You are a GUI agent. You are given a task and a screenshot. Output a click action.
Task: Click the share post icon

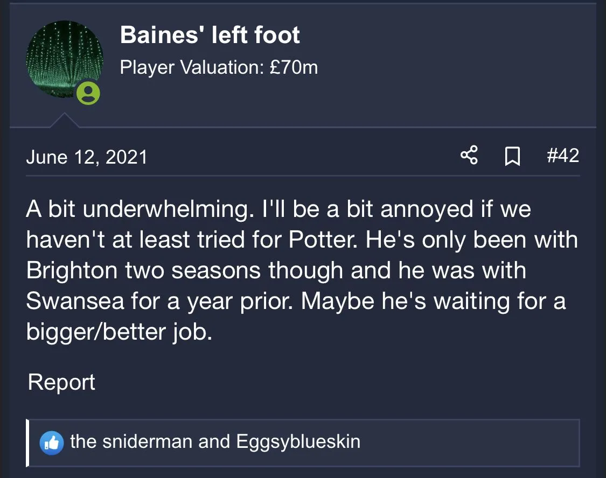click(469, 156)
